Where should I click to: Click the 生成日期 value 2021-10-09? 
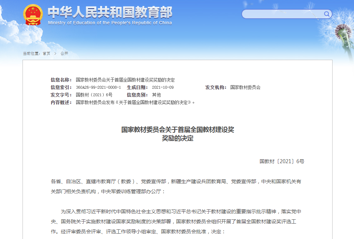coord(163,87)
